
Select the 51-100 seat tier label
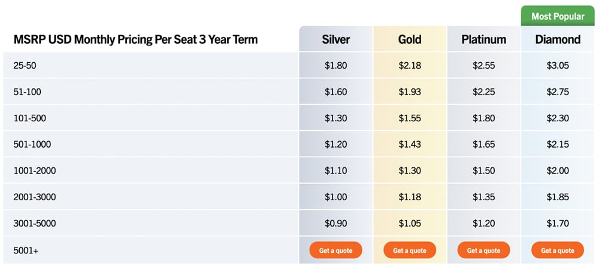[28, 92]
